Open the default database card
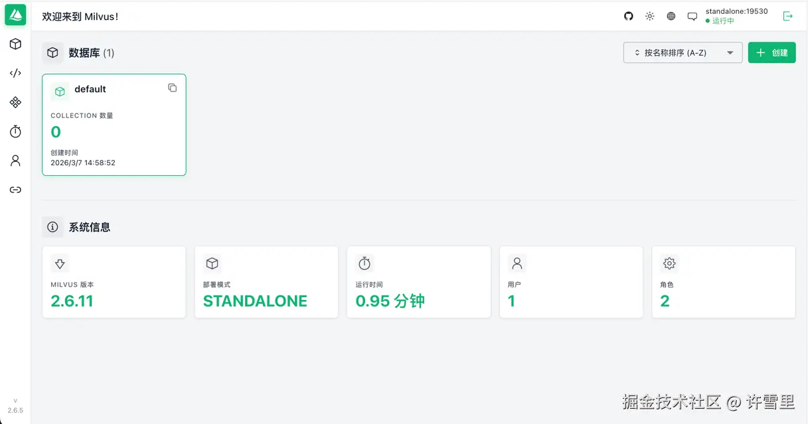This screenshot has height=424, width=808. point(114,125)
